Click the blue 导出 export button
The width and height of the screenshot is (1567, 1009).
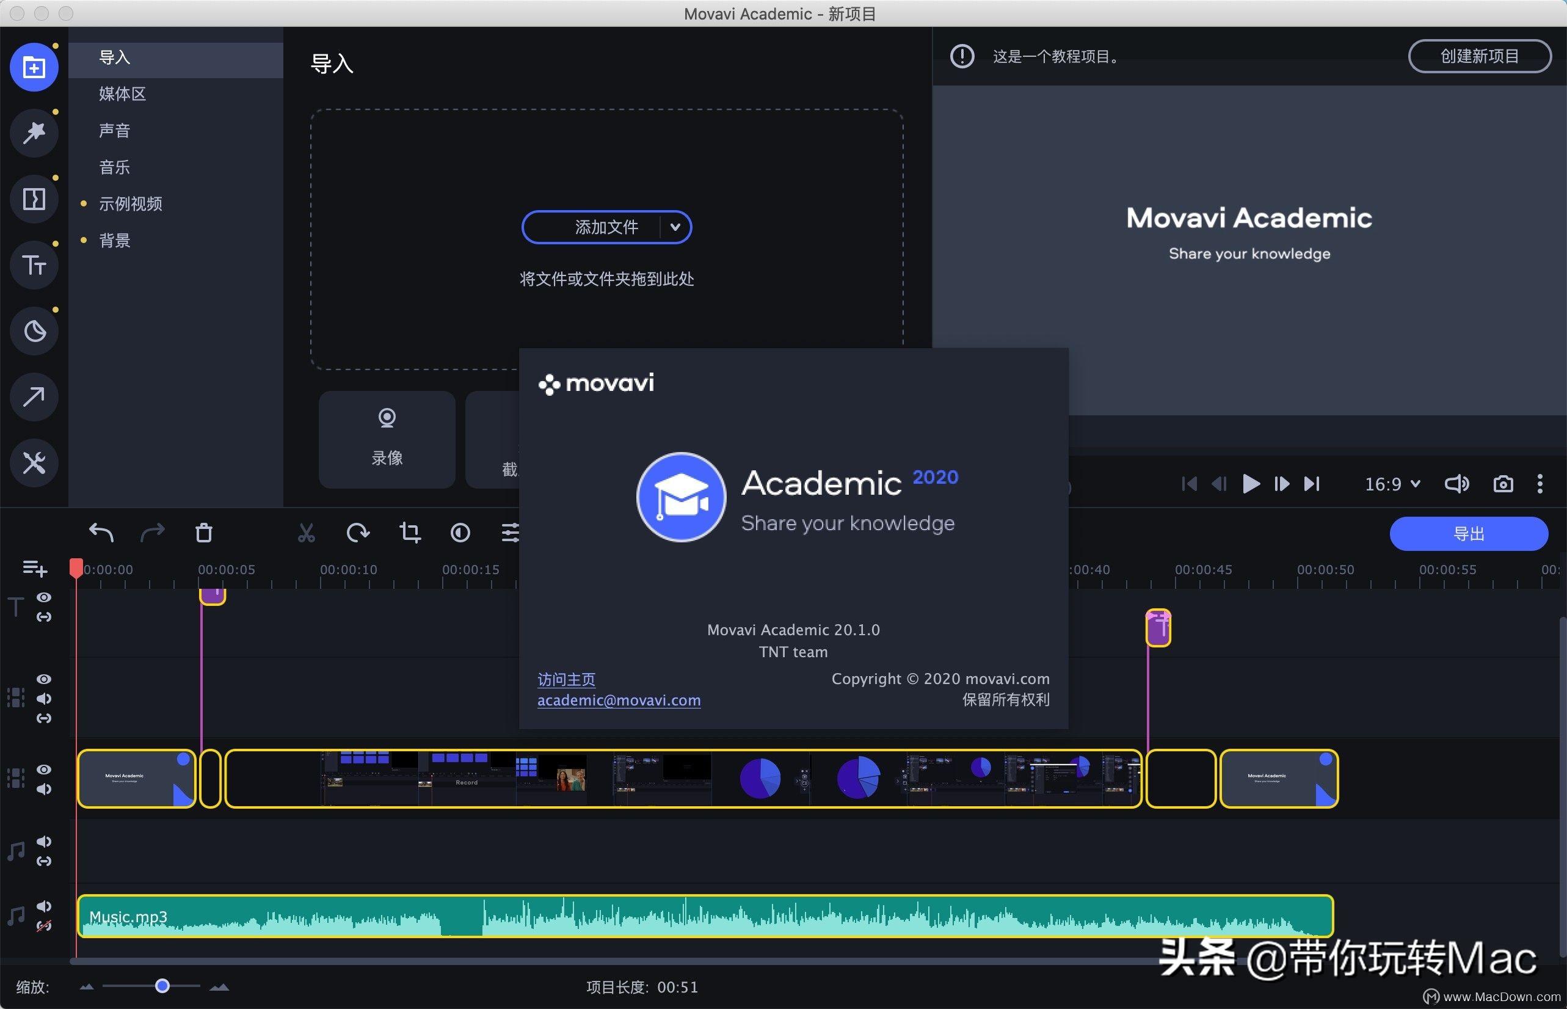pos(1469,534)
